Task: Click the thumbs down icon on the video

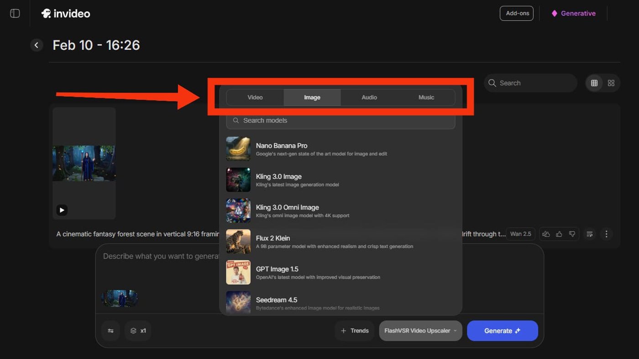Action: click(x=572, y=234)
